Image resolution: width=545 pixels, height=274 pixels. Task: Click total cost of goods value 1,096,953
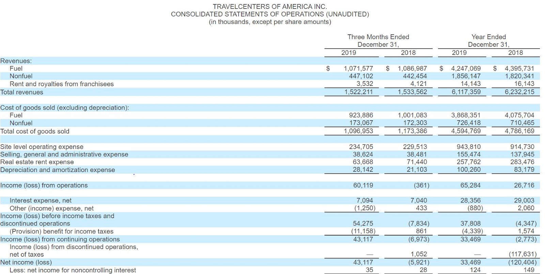tap(358, 131)
